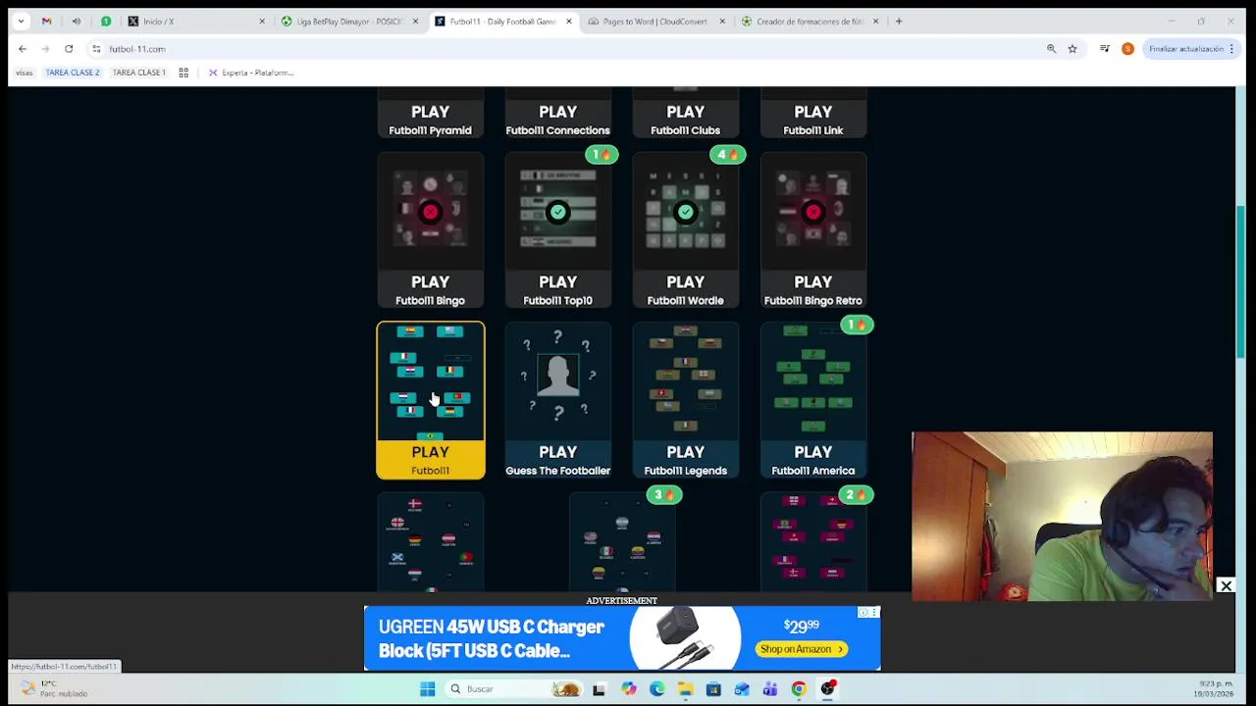The width and height of the screenshot is (1256, 706).
Task: Click the UGREEN charger ad text
Action: pos(492,638)
